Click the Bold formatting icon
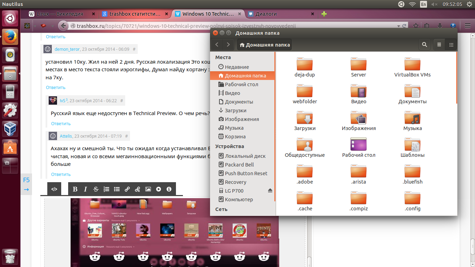 (x=75, y=189)
